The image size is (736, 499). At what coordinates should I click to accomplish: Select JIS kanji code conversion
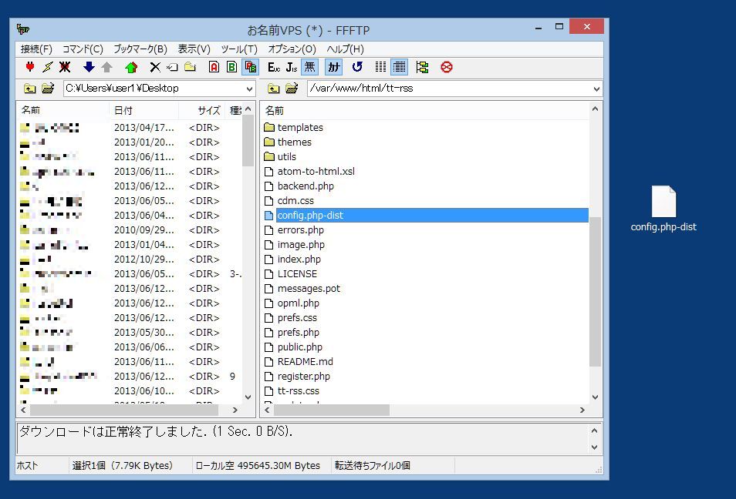[x=292, y=67]
